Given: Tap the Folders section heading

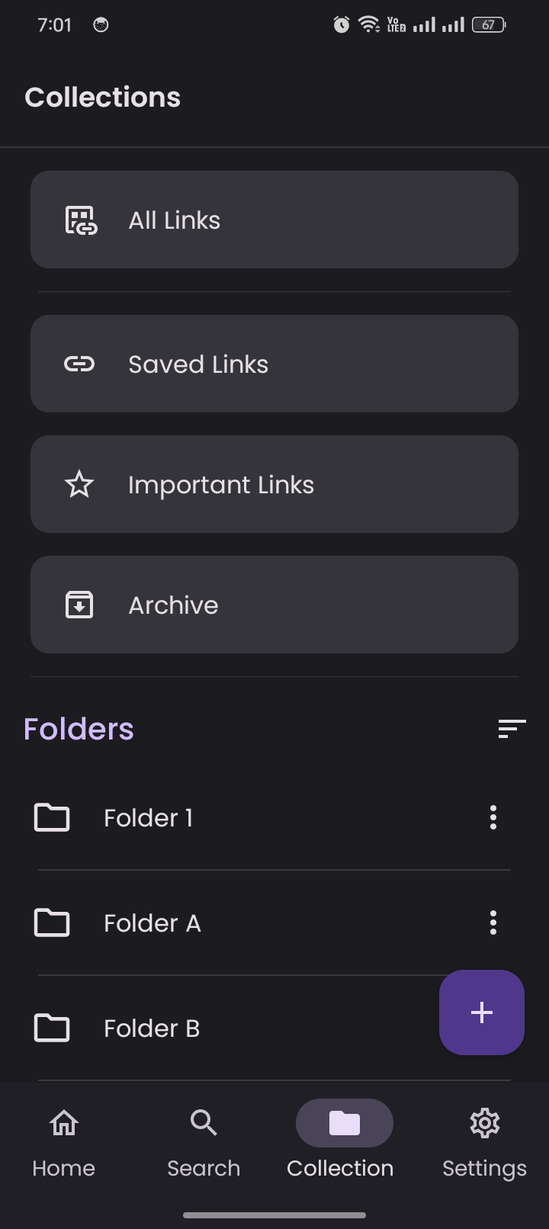Looking at the screenshot, I should [x=79, y=730].
